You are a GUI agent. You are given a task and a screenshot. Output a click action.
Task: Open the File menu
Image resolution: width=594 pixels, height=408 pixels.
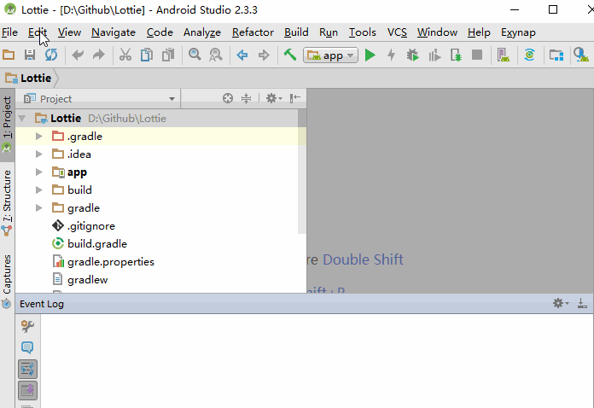[x=10, y=32]
